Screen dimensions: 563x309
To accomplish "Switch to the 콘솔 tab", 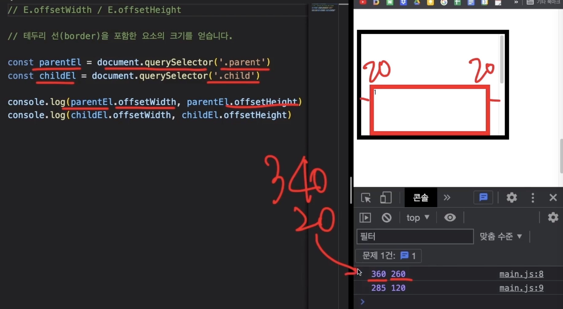I will 421,198.
